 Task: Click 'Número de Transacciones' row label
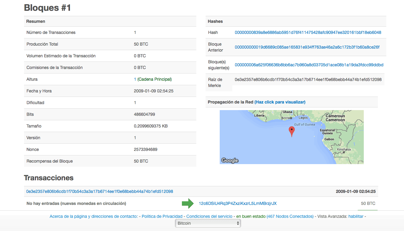[51, 32]
